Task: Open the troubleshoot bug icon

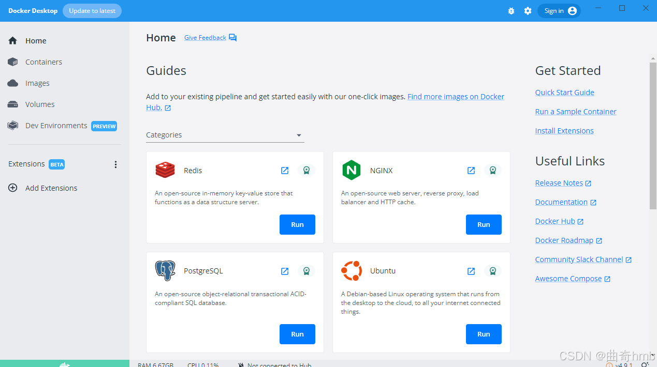Action: click(x=511, y=11)
